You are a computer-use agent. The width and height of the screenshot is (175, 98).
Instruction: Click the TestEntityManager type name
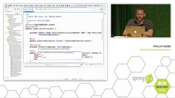(47, 47)
